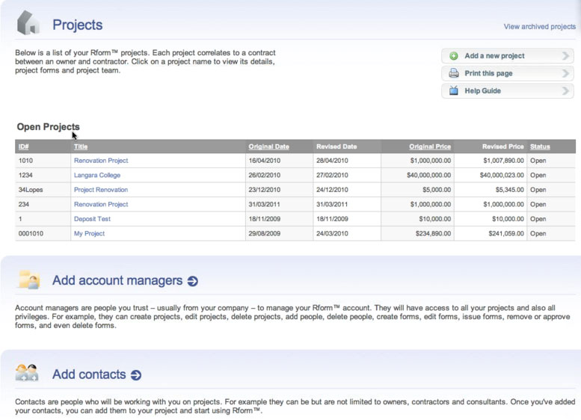Click the arrow icon beside Add contacts
This screenshot has height=420, width=581.
tap(136, 375)
